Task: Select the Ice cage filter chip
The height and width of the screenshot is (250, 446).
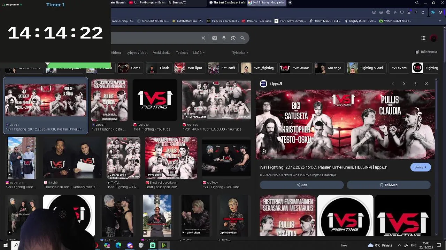Action: pos(330,68)
